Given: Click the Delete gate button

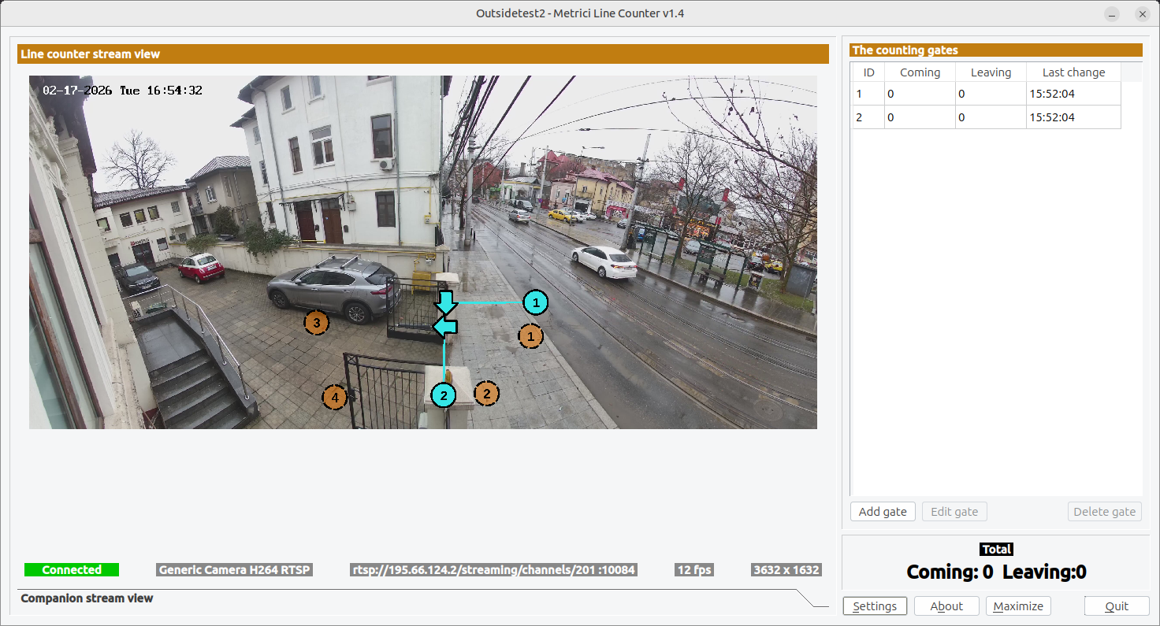Looking at the screenshot, I should point(1105,512).
